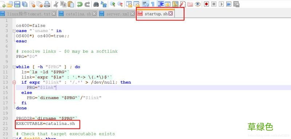The width and height of the screenshot is (291, 139).
Task: Click the esac keyword
Action: coord(21,41)
